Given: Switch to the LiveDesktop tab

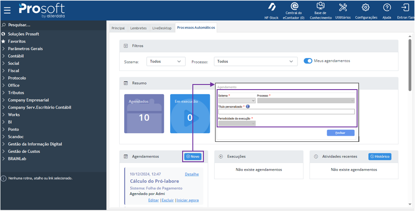Looking at the screenshot, I should click(162, 28).
